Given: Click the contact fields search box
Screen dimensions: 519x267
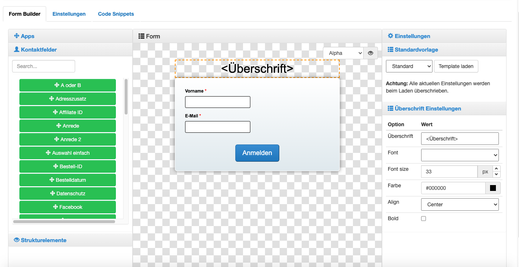Looking at the screenshot, I should (44, 66).
